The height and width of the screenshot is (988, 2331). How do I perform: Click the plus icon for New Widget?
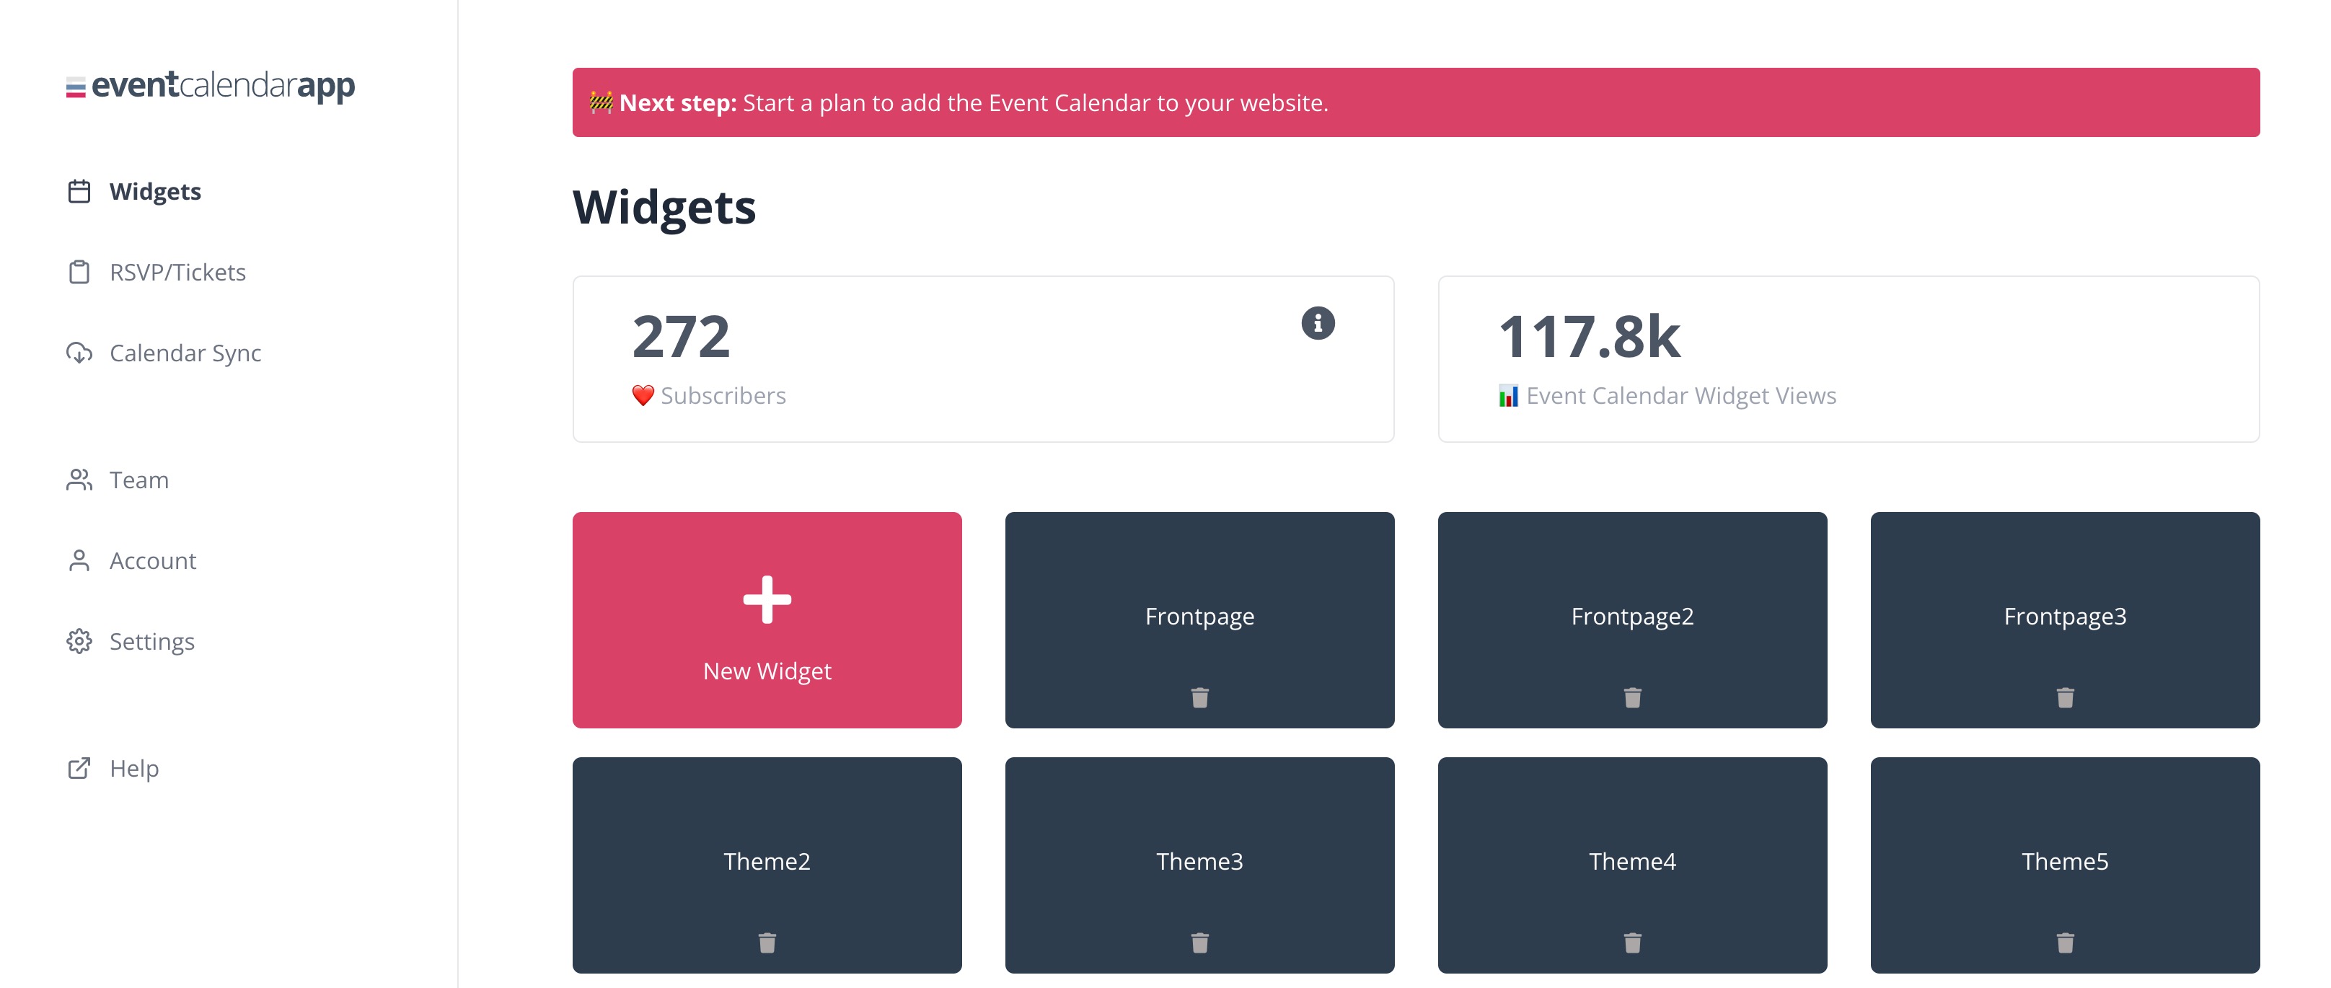(767, 600)
